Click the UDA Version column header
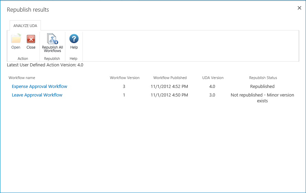The height and width of the screenshot is (193, 306). click(x=213, y=78)
